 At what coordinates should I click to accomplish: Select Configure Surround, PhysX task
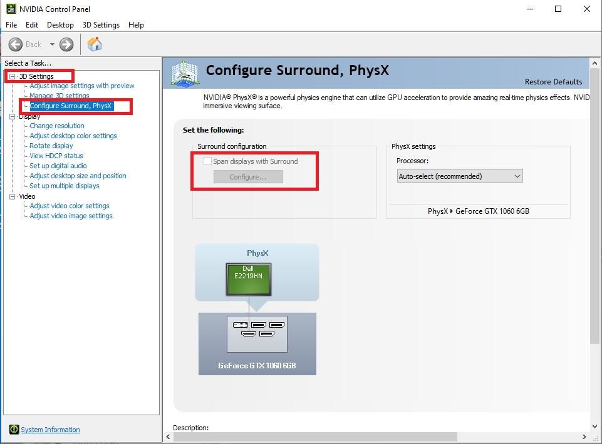[71, 106]
